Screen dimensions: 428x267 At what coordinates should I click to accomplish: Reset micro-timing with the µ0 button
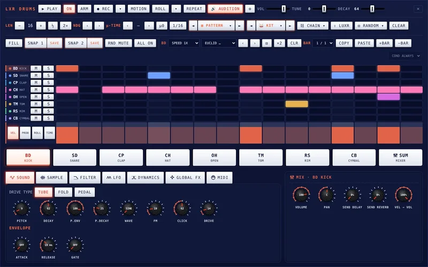pos(162,26)
